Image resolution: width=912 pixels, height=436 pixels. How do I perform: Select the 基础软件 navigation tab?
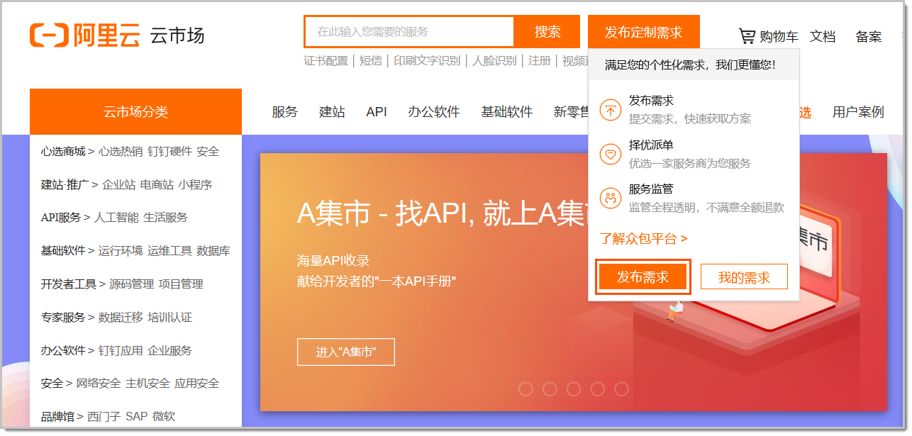(506, 112)
